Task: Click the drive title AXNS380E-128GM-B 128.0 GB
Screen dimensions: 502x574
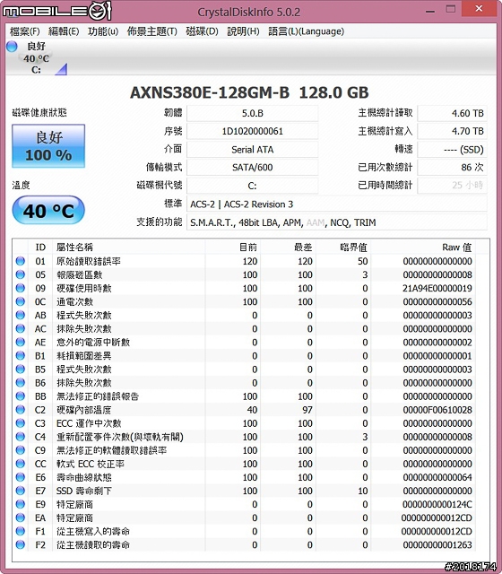Action: tap(249, 92)
